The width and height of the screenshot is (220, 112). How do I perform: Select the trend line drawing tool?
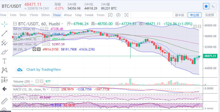[4, 33]
